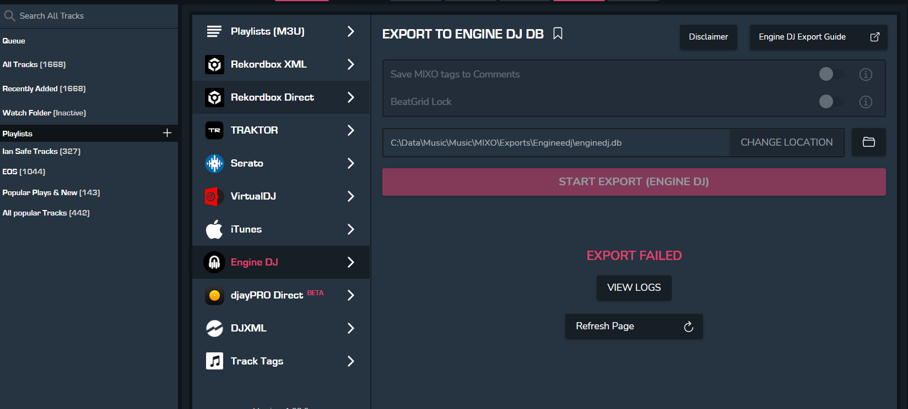
Task: Expand iTunes chevron
Action: (350, 229)
